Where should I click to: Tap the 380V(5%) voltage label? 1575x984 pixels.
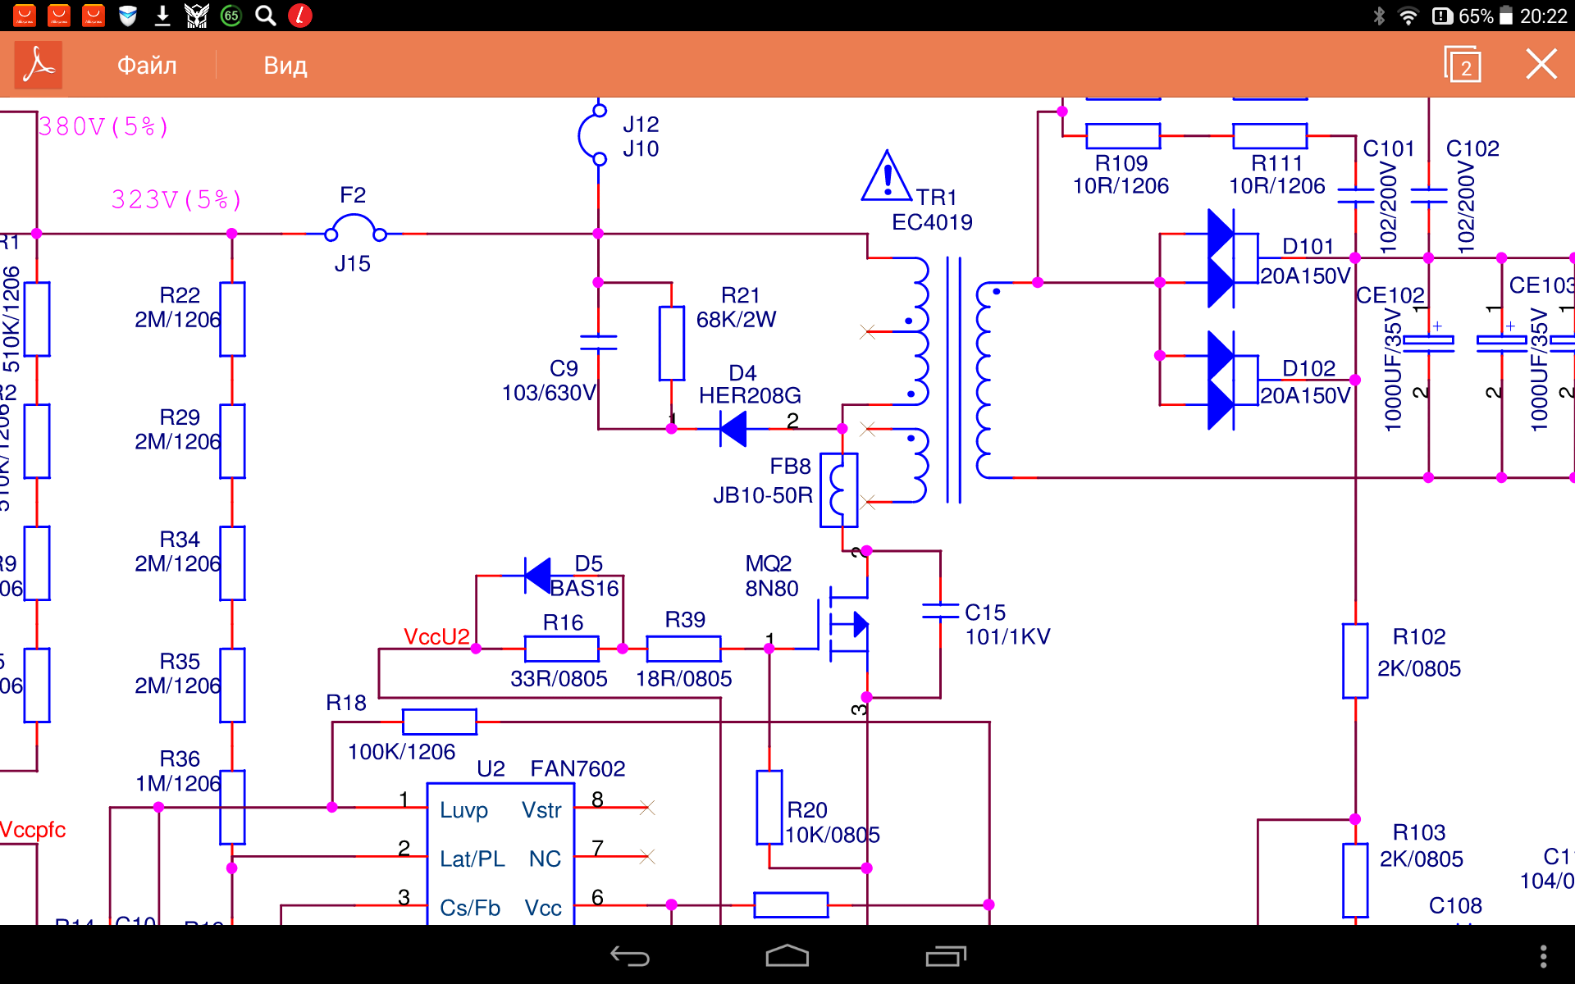point(104,126)
